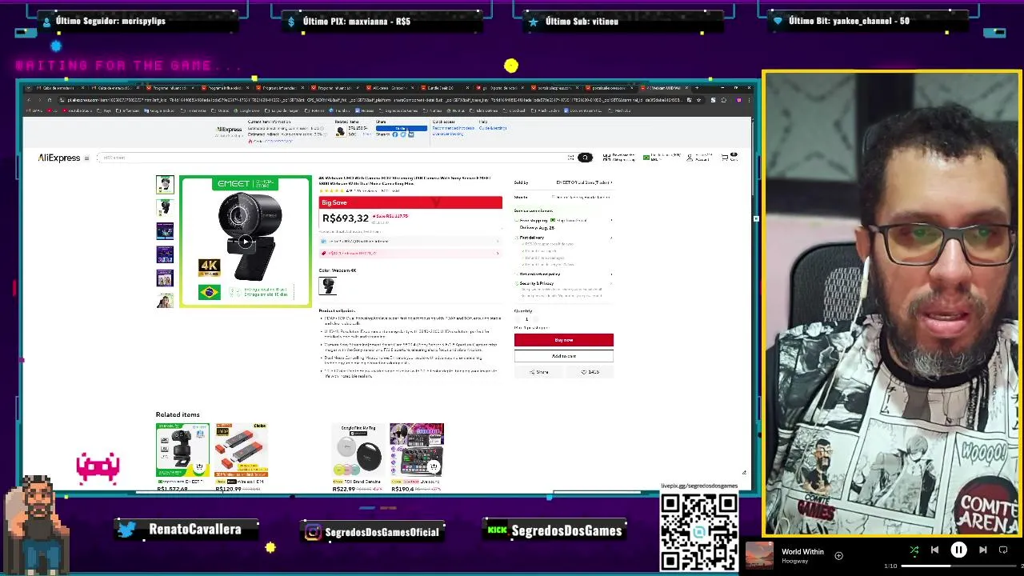Play the product video on main image
Viewport: 1024px width, 576px height.
tap(245, 242)
